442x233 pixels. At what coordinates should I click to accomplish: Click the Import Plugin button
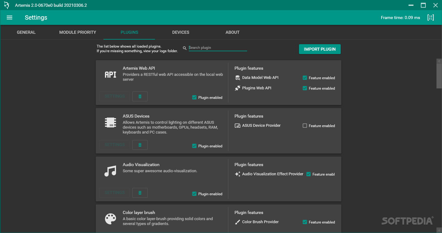pos(320,49)
